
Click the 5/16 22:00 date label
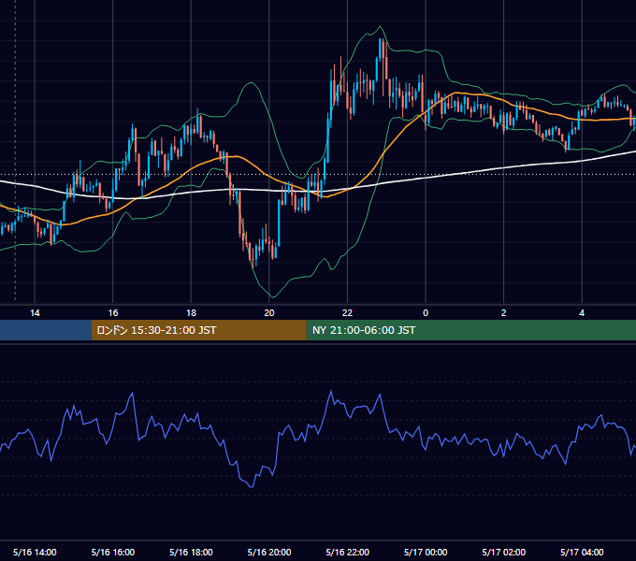pos(348,552)
